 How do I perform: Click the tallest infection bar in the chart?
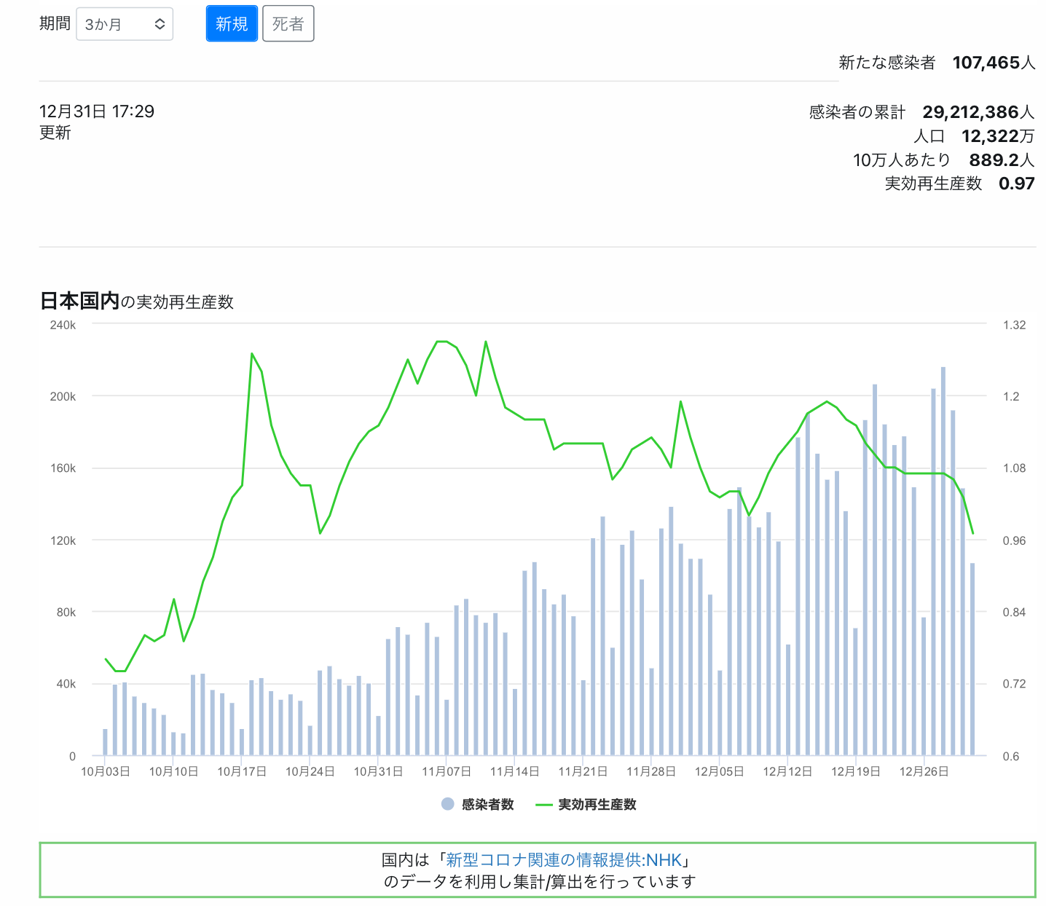943,561
